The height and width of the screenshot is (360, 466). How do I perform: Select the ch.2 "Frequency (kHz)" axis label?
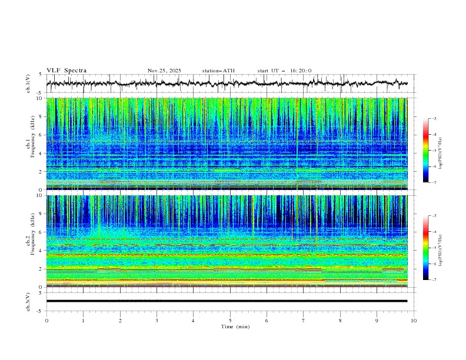click(33, 234)
